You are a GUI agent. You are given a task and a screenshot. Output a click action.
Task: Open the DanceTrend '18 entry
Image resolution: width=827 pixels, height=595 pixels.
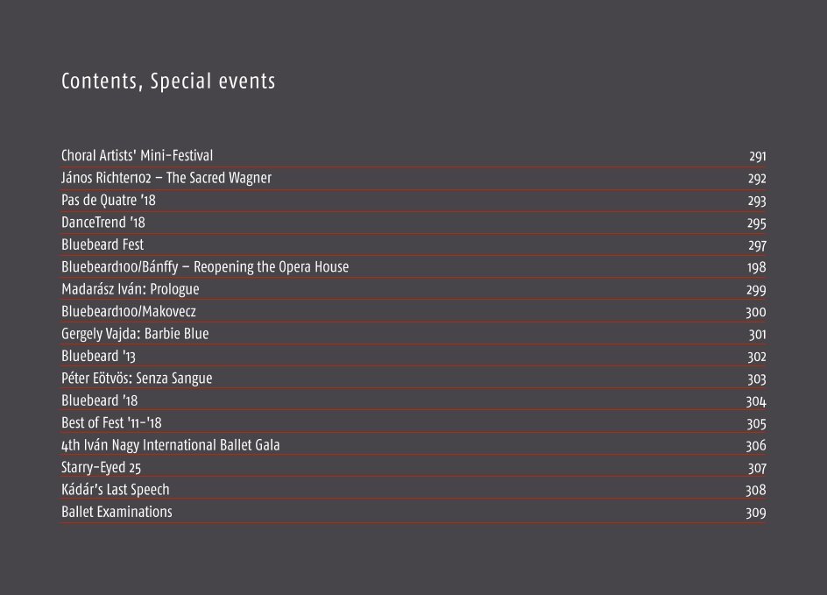click(x=413, y=223)
